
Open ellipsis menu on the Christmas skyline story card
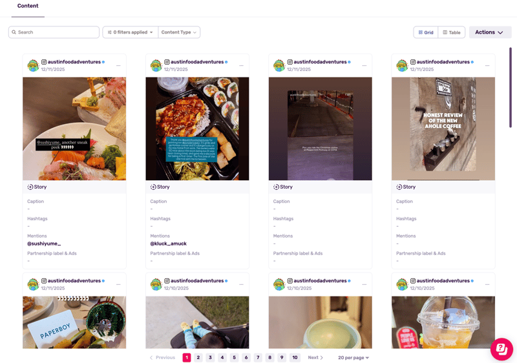(x=364, y=65)
